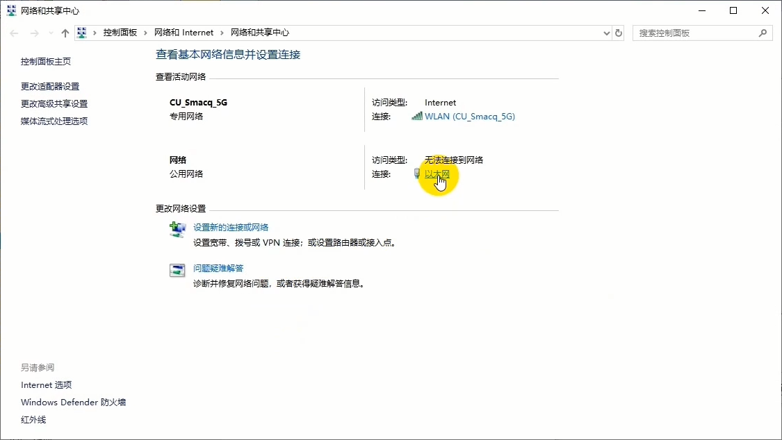Viewport: 782px width, 440px height.
Task: Open 红外线 link
Action: click(33, 420)
